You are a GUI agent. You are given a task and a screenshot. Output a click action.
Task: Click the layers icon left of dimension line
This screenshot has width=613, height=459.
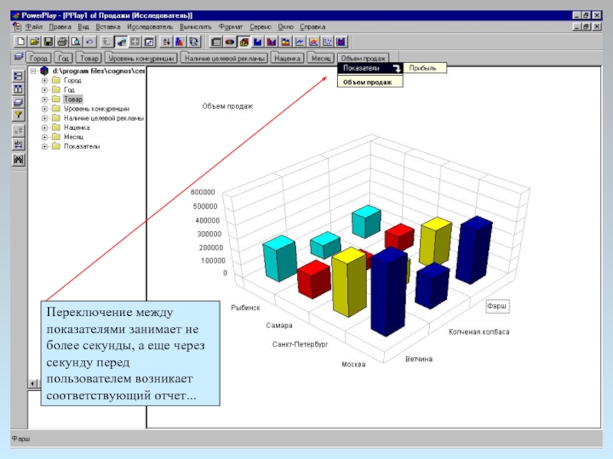point(18,57)
